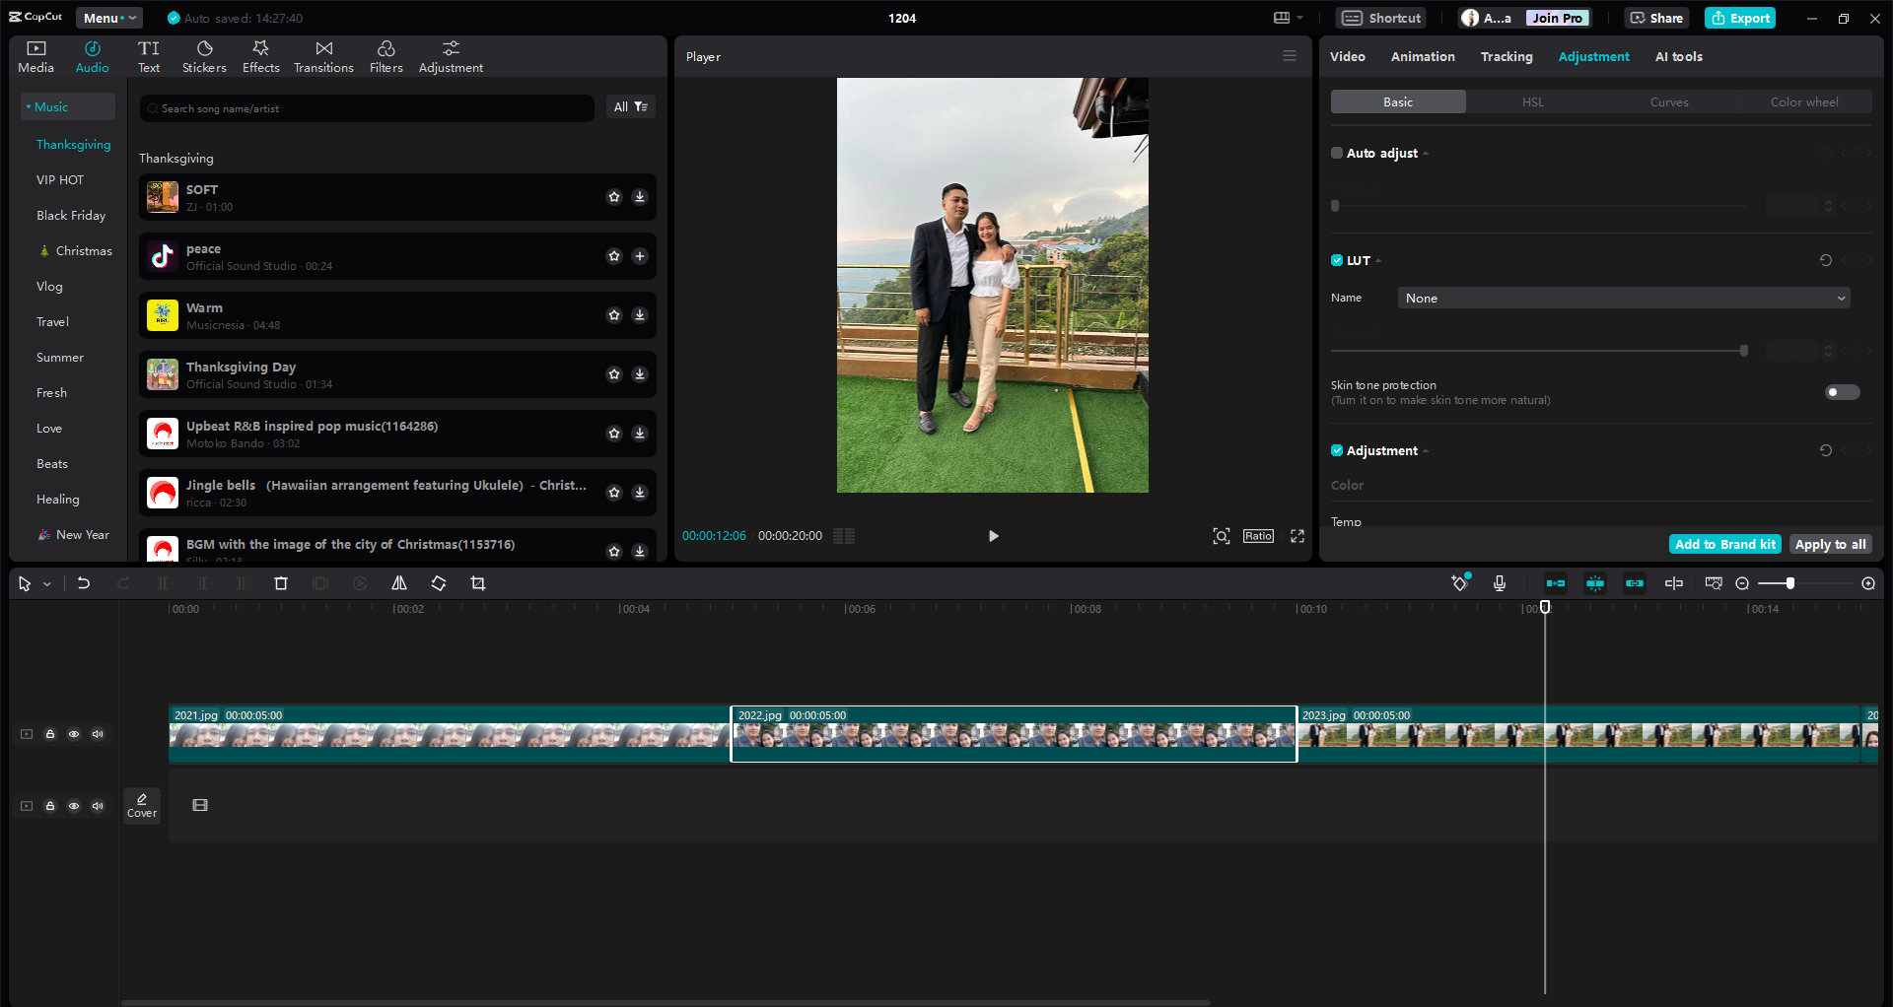Screen dimensions: 1893x1007
Task: Open the Transitions panel
Action: 323,57
